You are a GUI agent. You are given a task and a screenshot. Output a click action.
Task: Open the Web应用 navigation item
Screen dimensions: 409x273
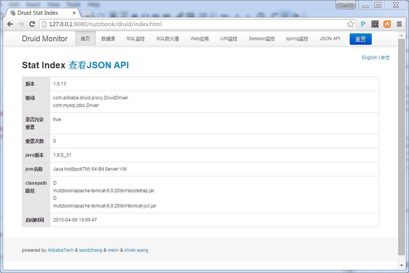[200, 39]
